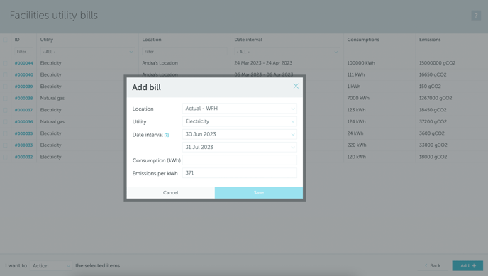Open bill #000037 link
488x276 pixels.
pos(23,110)
